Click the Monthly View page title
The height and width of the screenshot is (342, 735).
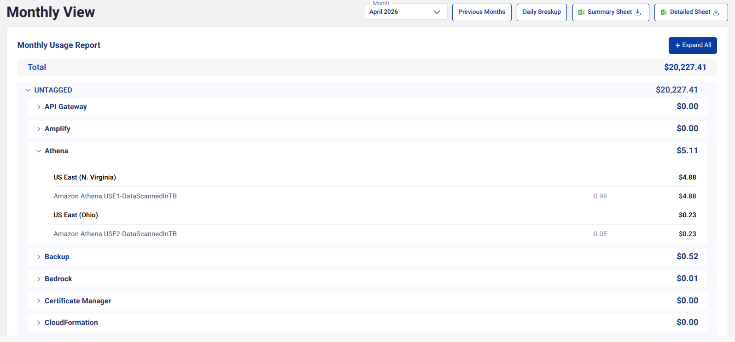pyautogui.click(x=51, y=12)
